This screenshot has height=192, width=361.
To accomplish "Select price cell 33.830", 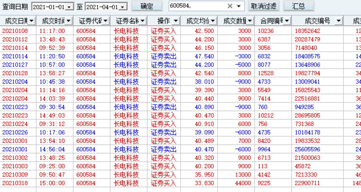I will coord(204,183).
